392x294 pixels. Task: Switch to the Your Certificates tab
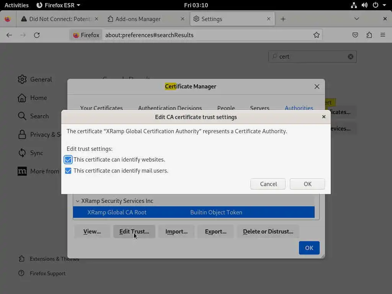pyautogui.click(x=101, y=108)
